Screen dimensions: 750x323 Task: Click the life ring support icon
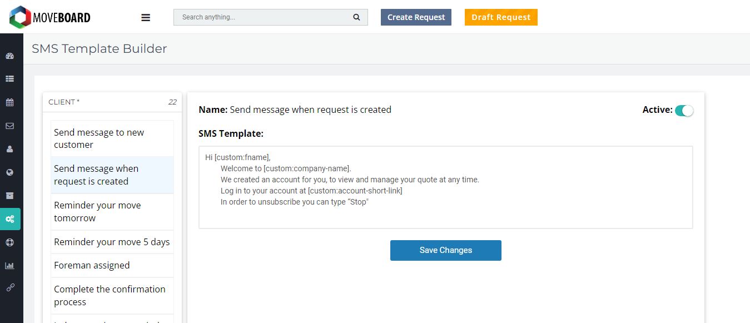click(x=9, y=242)
